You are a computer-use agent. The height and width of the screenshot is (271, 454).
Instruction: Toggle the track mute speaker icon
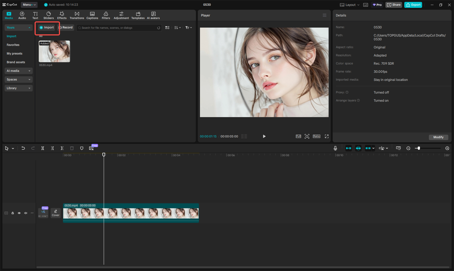26,213
